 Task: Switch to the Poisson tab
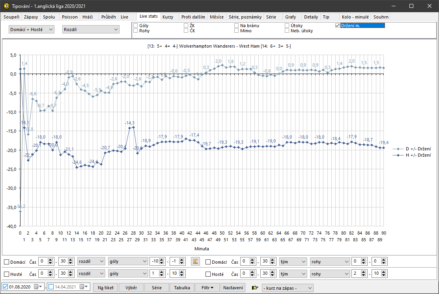click(x=70, y=17)
